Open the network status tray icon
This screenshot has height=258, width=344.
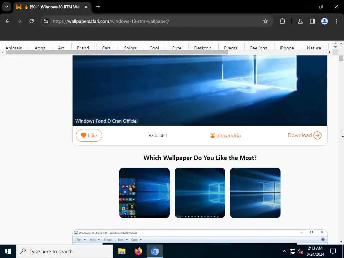pyautogui.click(x=293, y=251)
